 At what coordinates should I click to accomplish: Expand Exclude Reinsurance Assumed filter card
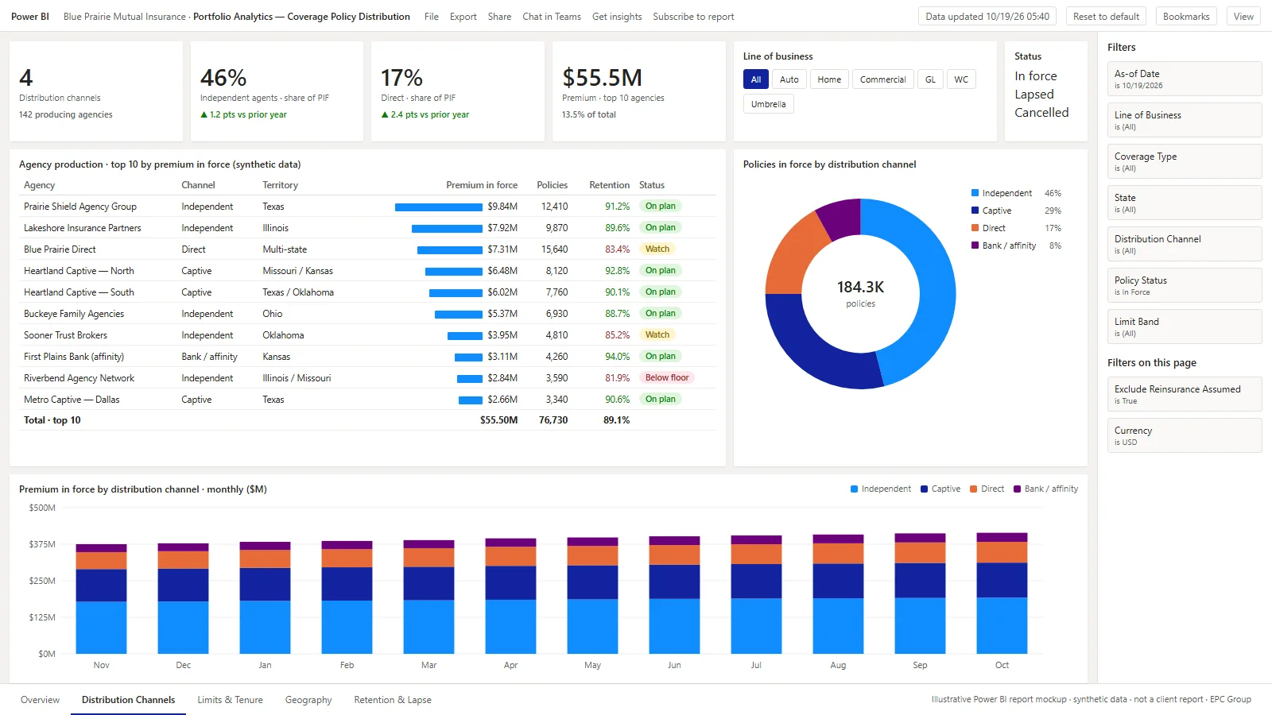click(1185, 394)
